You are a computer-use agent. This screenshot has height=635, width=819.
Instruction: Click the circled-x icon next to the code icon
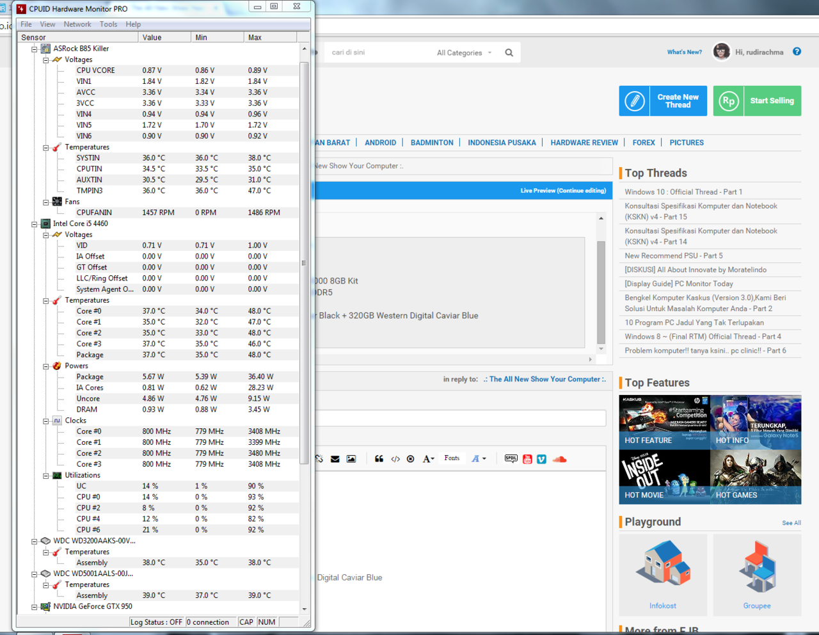coord(411,459)
